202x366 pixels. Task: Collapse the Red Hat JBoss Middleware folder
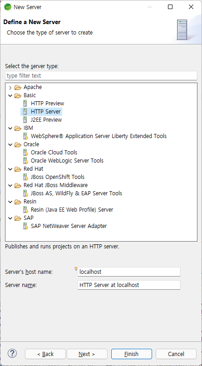coord(10,185)
